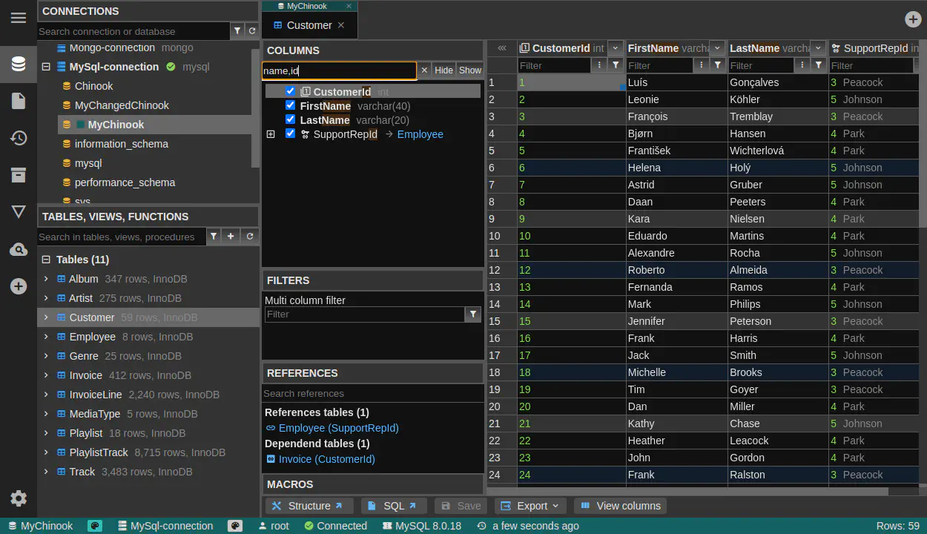Select the Customer table tab

pyautogui.click(x=309, y=24)
